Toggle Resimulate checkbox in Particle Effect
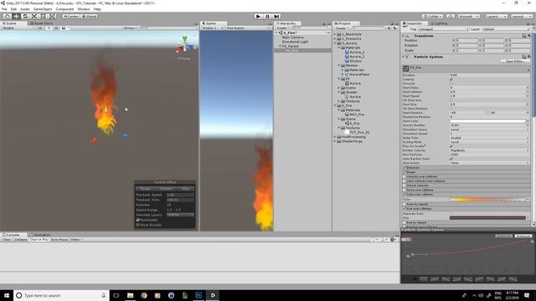This screenshot has height=301, width=536. 137,220
